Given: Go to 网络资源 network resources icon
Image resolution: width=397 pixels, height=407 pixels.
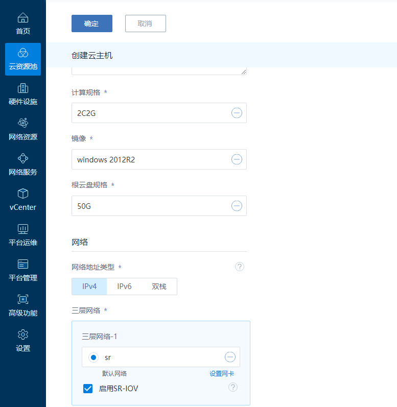Looking at the screenshot, I should 23,124.
